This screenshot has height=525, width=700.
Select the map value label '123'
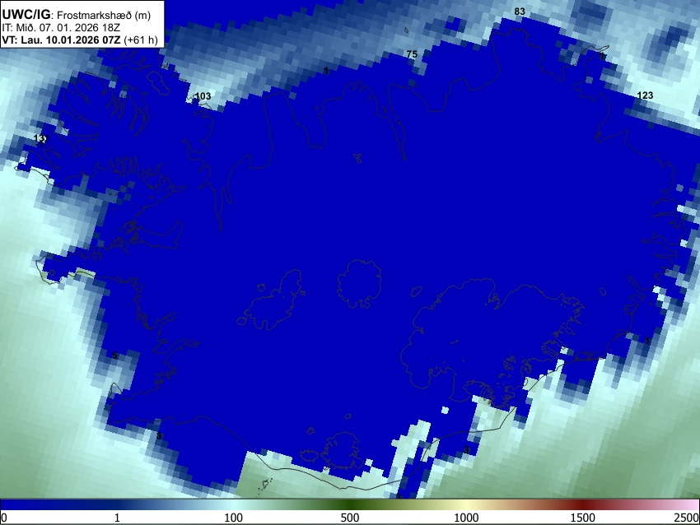645,95
